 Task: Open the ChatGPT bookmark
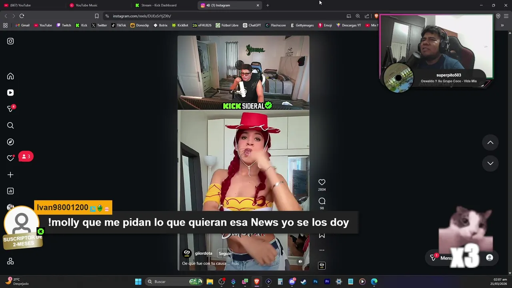(252, 25)
